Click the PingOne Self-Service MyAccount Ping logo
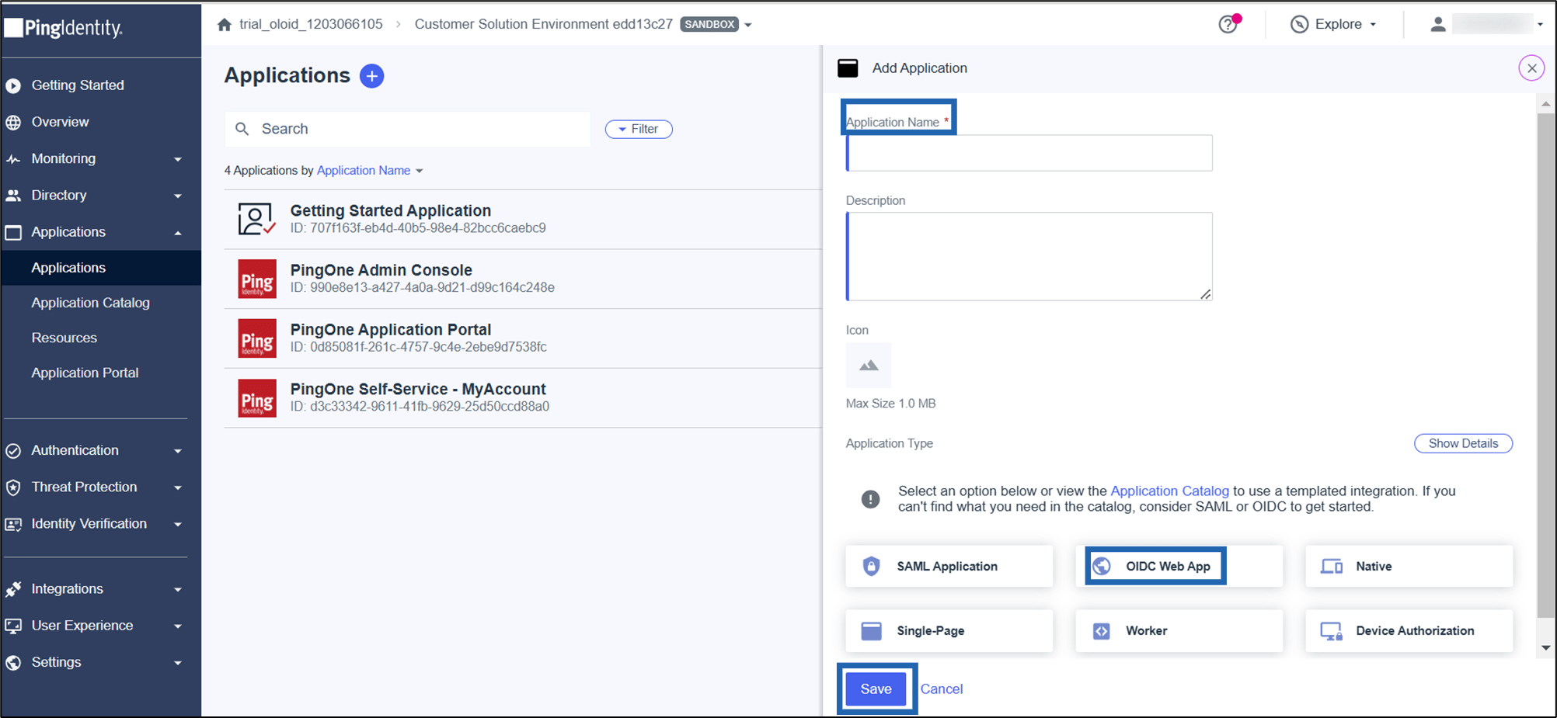Viewport: 1557px width, 718px height. point(257,398)
